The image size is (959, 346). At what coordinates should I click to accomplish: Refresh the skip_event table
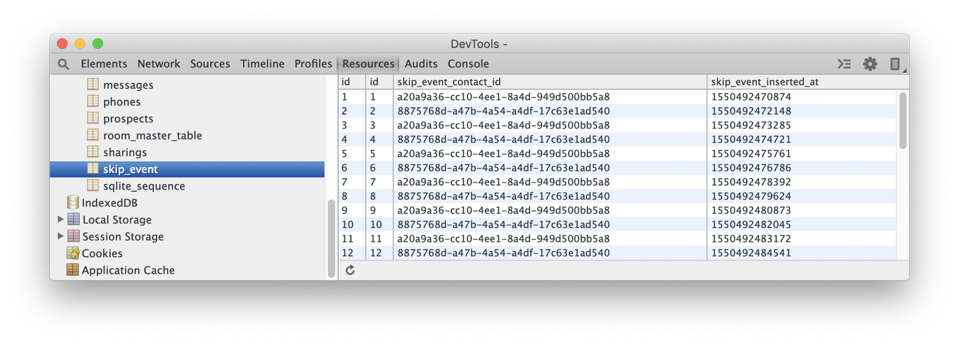(x=350, y=270)
